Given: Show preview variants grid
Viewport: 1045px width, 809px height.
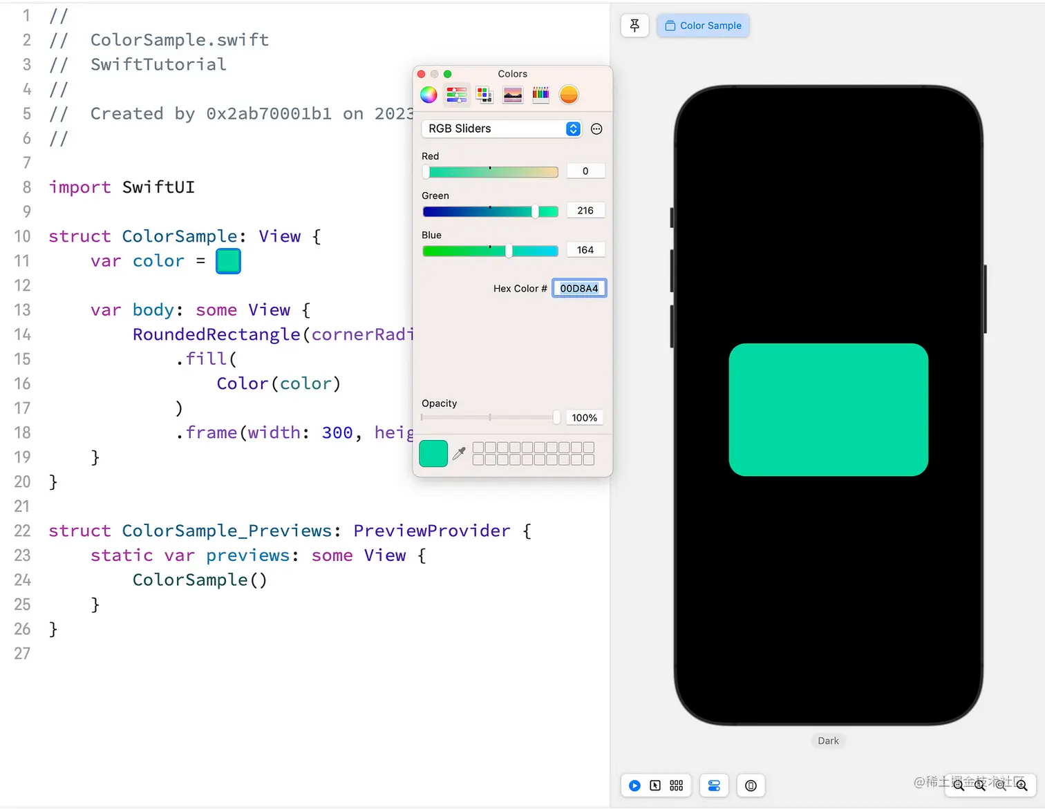Looking at the screenshot, I should 677,786.
